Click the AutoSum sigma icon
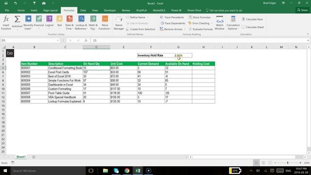Screen dimensions: 311x175 point(17,19)
